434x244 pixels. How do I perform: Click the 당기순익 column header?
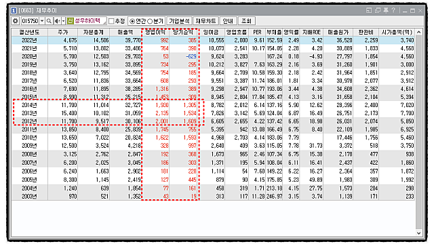(x=183, y=32)
